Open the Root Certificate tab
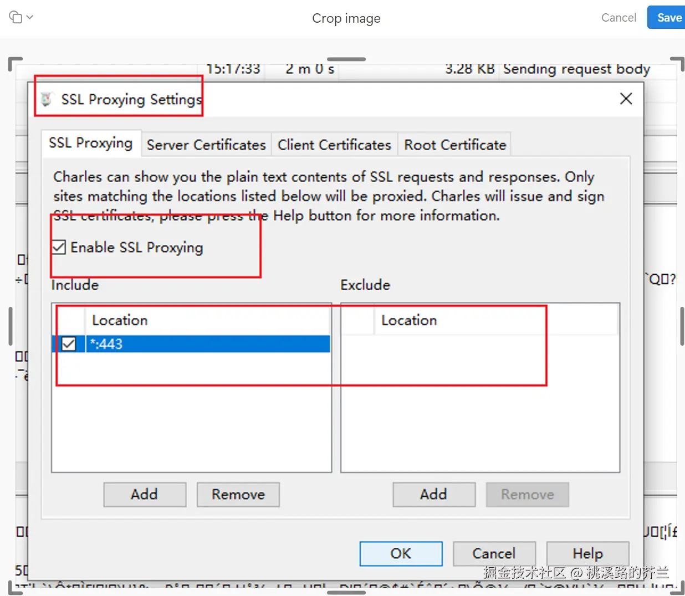The image size is (685, 596). [x=455, y=145]
